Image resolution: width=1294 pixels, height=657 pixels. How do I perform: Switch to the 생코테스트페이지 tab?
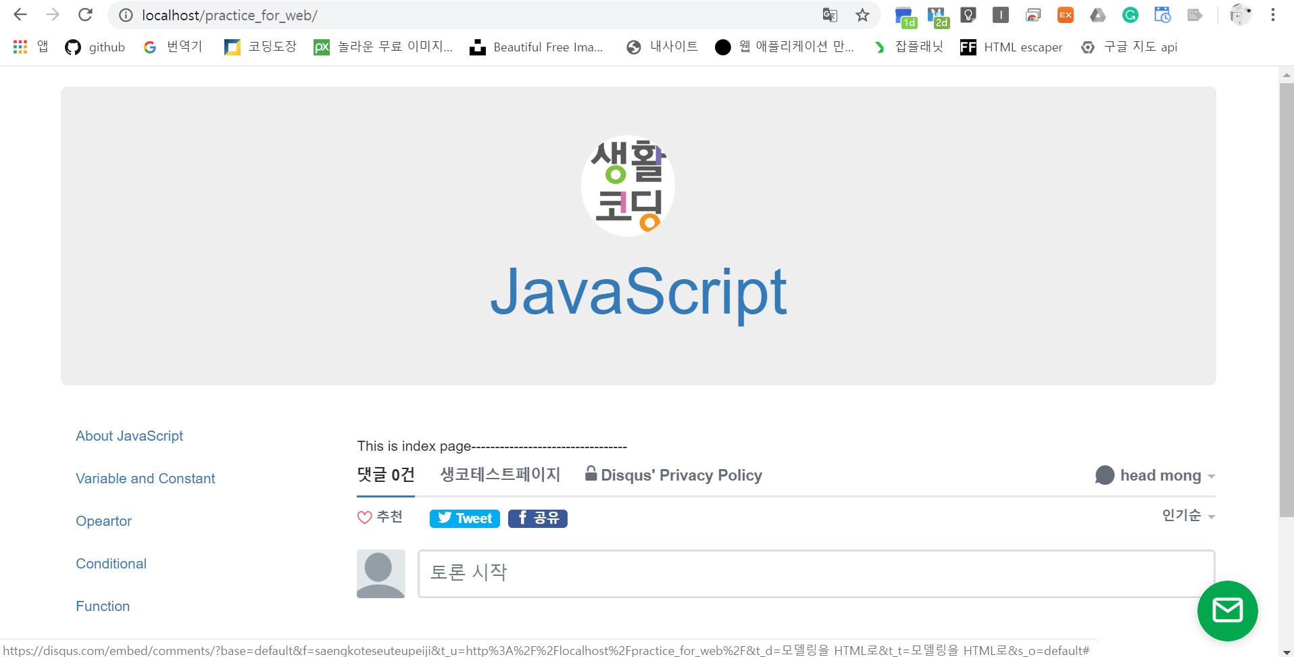500,475
